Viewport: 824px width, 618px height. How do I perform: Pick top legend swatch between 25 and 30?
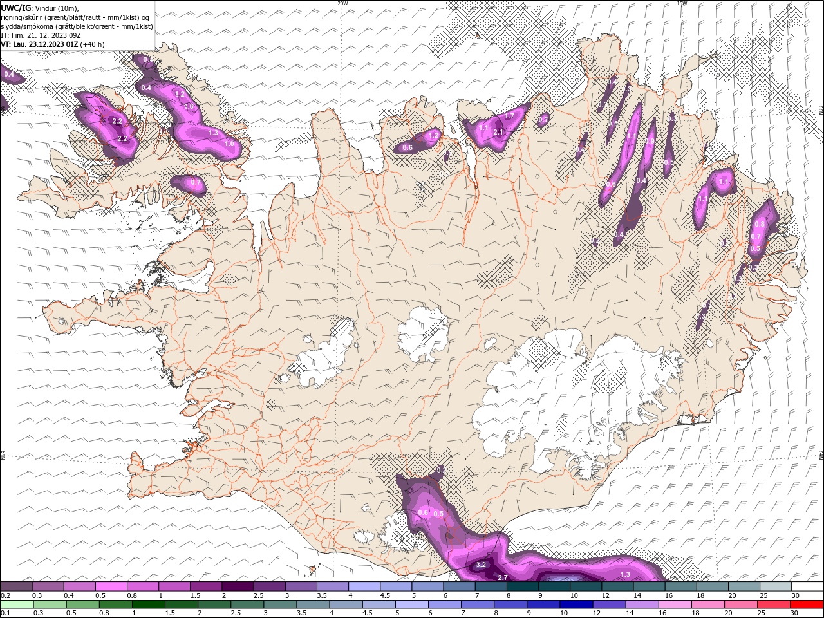[x=776, y=586]
